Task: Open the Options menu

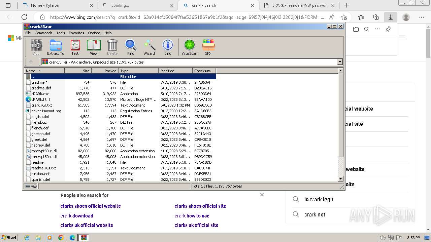Action: click(94, 33)
